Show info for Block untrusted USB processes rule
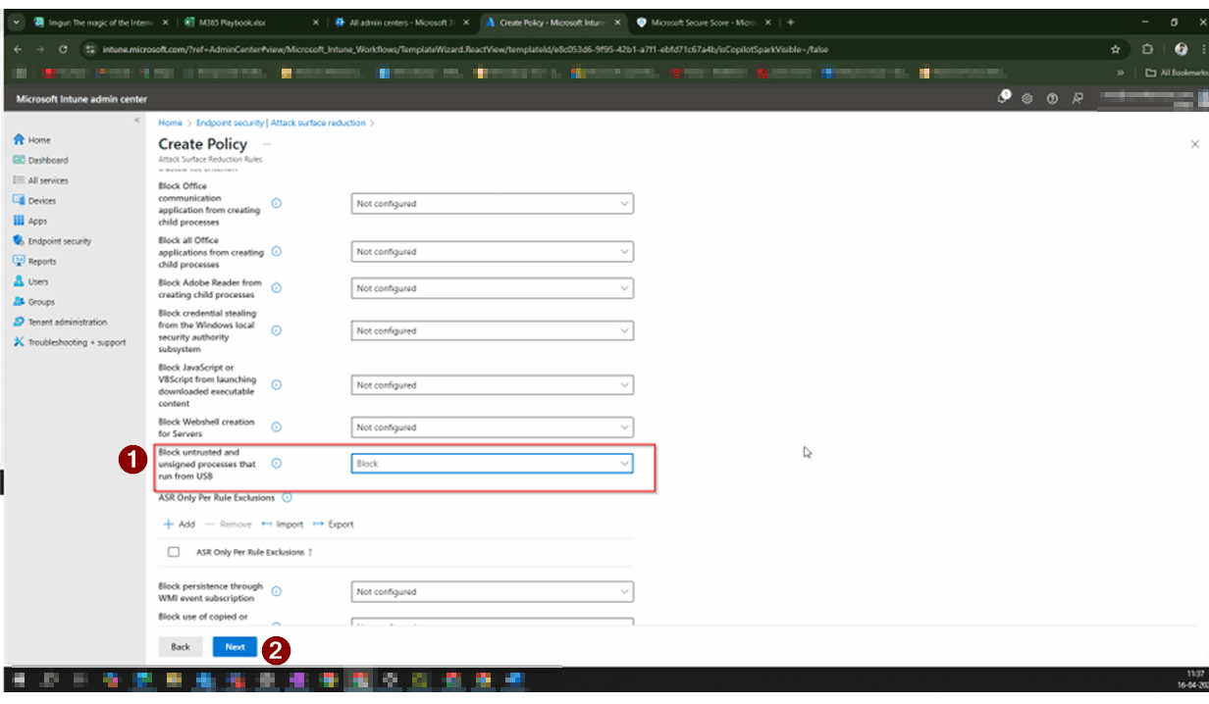This screenshot has height=704, width=1209. click(276, 464)
